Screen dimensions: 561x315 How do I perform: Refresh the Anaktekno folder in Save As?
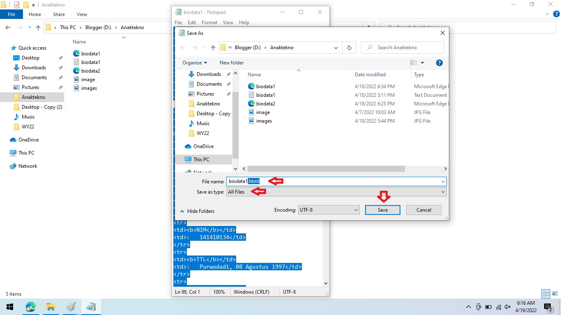coord(349,48)
